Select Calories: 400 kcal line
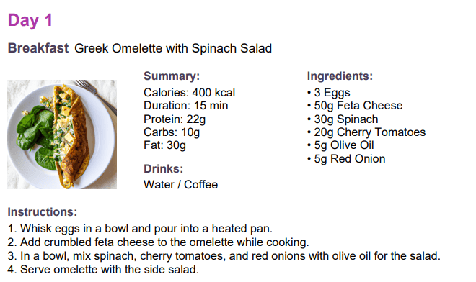The width and height of the screenshot is (476, 282). tap(189, 93)
